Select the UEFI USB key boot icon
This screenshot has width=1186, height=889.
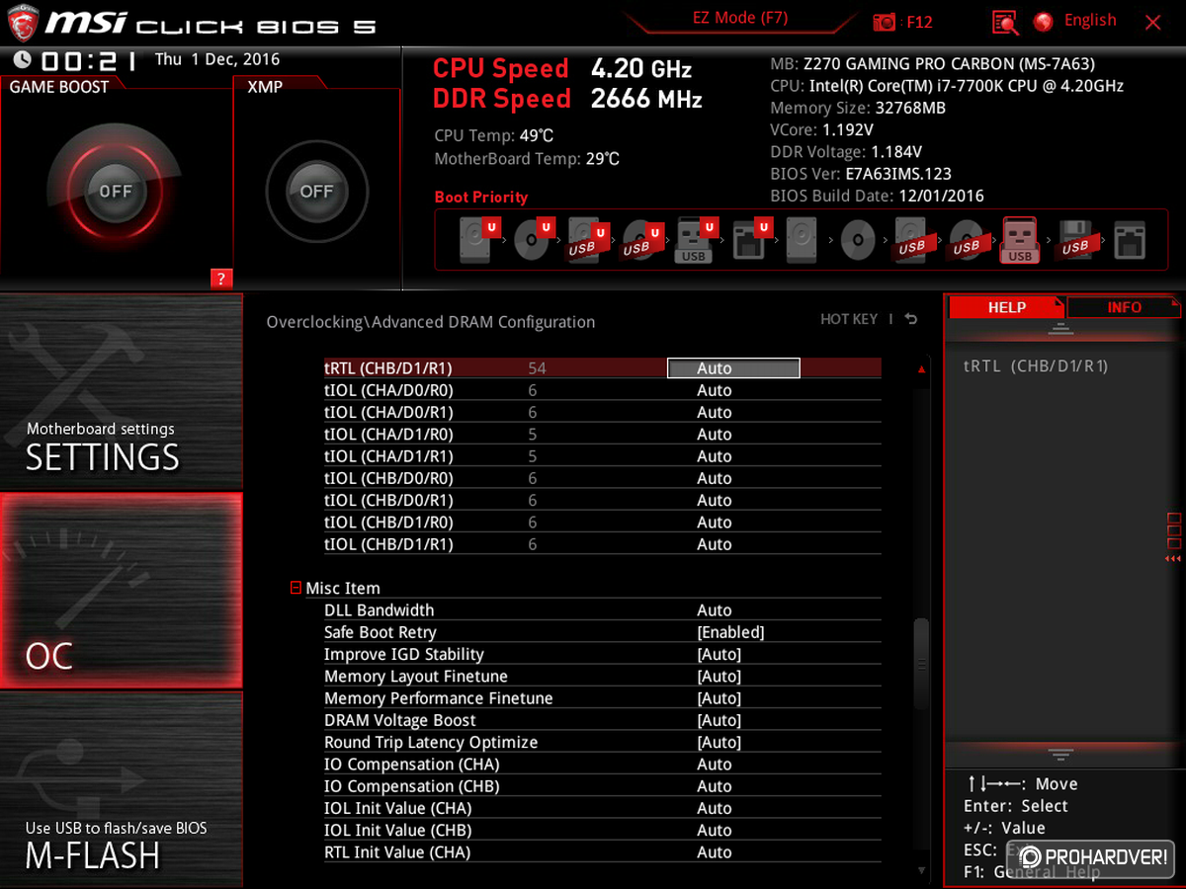click(x=696, y=240)
